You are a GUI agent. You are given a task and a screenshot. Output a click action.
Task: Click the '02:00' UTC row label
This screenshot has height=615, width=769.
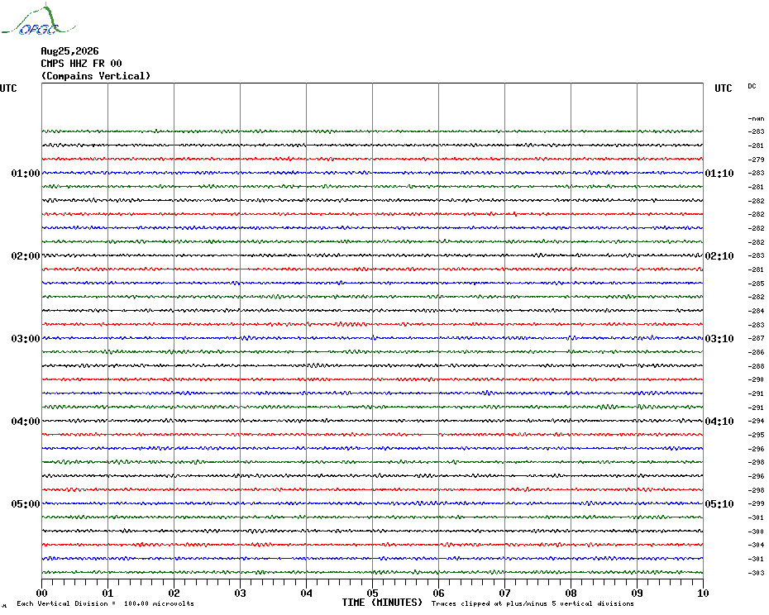[26, 256]
